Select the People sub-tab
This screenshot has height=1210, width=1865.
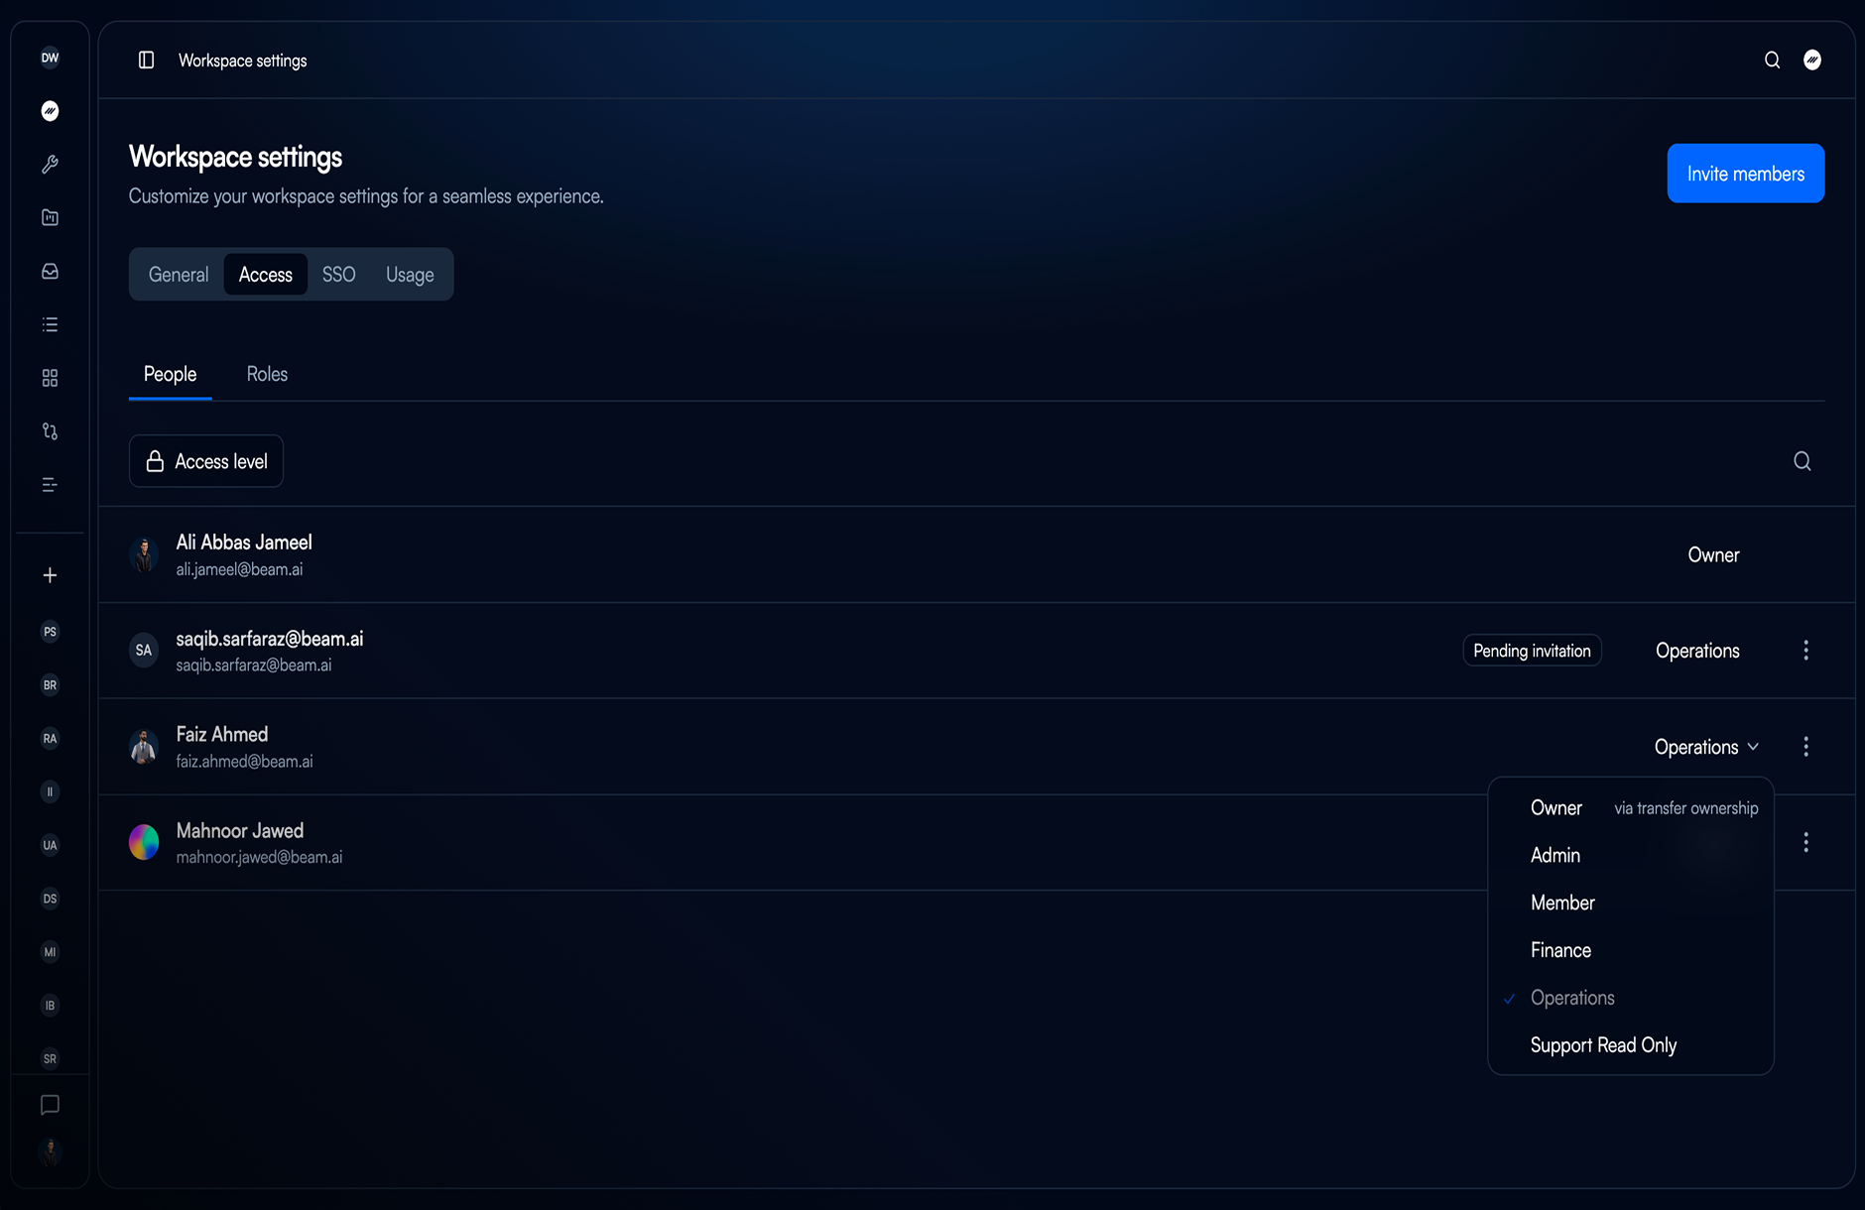pos(170,374)
